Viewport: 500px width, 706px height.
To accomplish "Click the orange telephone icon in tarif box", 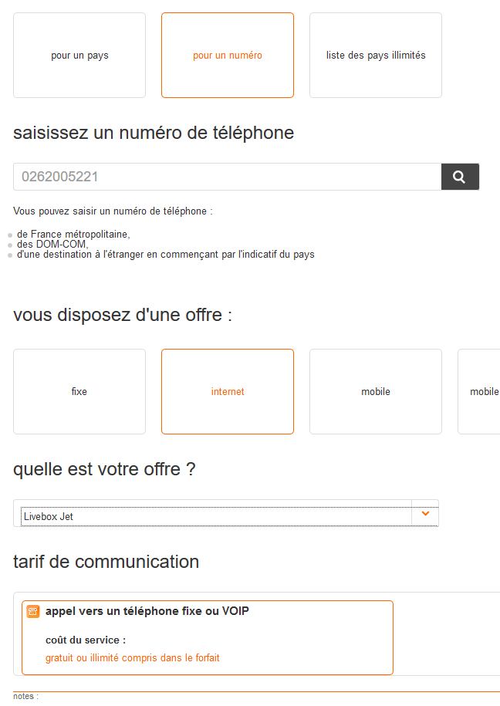I will 33,612.
